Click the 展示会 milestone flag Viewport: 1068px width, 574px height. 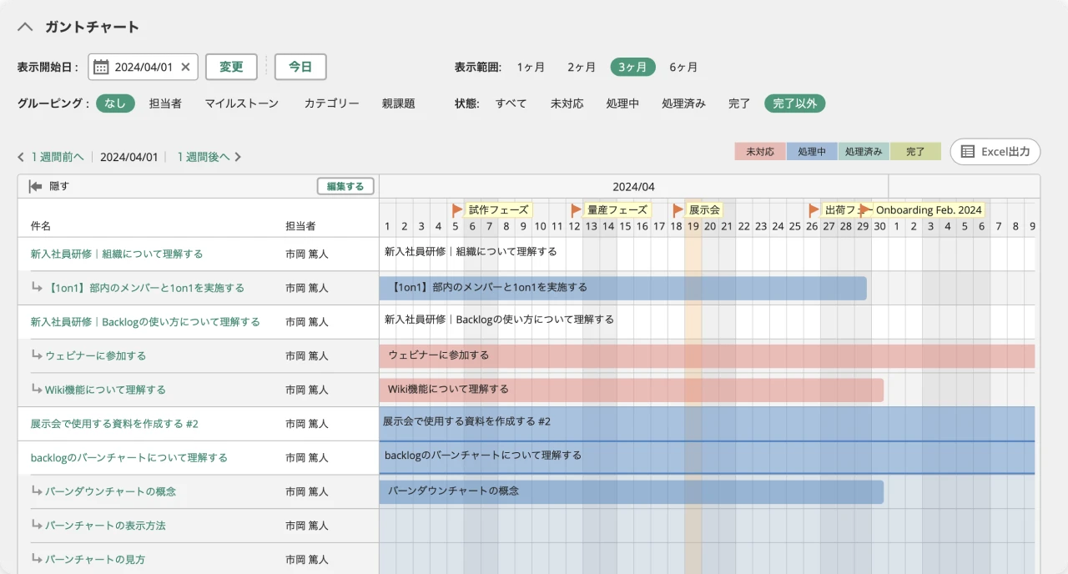click(x=678, y=210)
